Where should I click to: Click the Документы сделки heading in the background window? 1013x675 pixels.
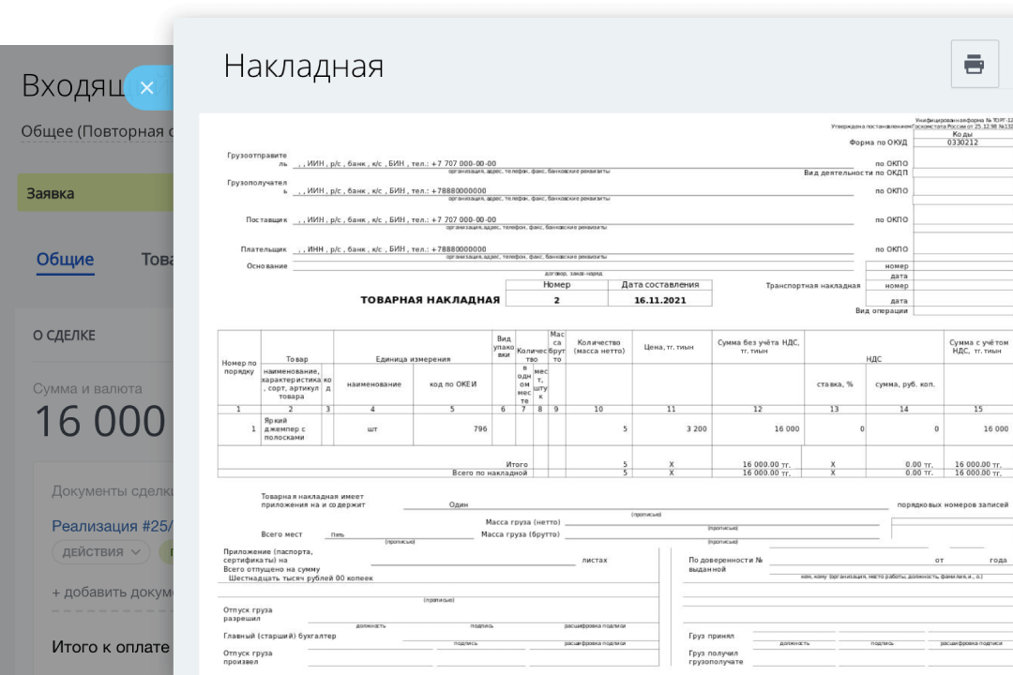coord(113,491)
